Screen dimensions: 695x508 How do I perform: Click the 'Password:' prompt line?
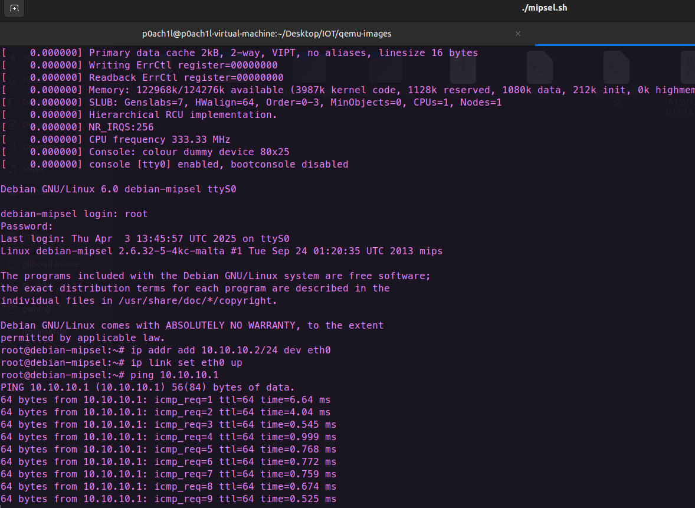pyautogui.click(x=27, y=227)
